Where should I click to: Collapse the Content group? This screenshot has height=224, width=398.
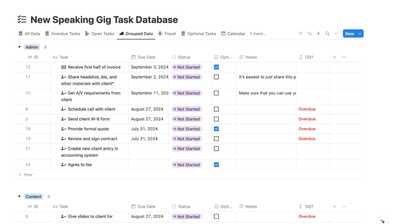[19, 197]
